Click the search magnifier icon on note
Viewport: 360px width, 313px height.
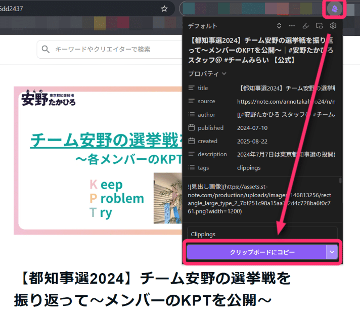tap(46, 49)
